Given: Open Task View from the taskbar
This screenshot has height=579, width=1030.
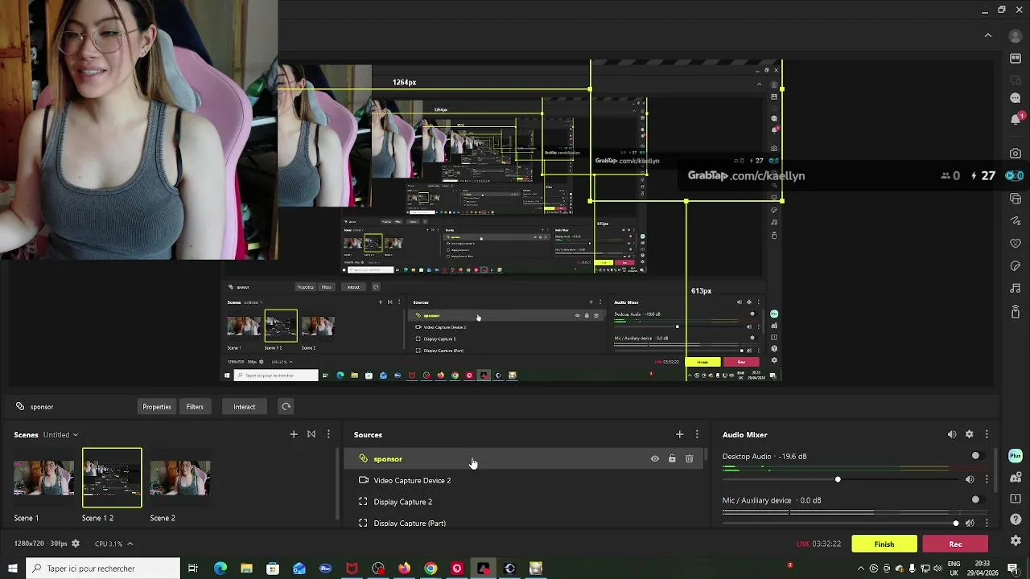Looking at the screenshot, I should tap(193, 569).
